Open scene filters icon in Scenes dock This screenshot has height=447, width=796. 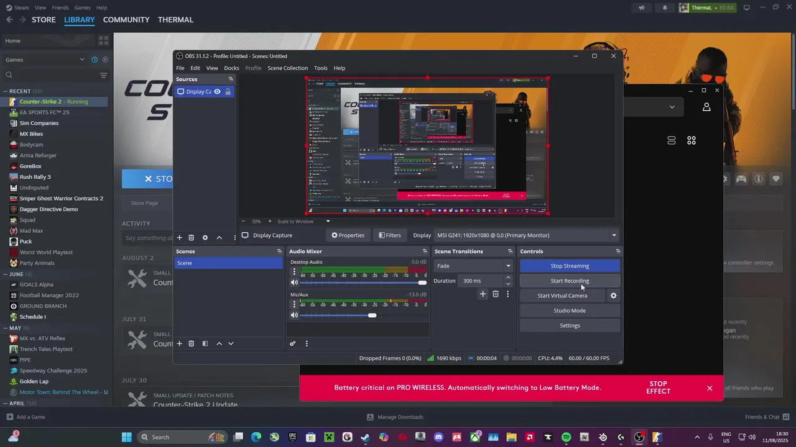[205, 343]
